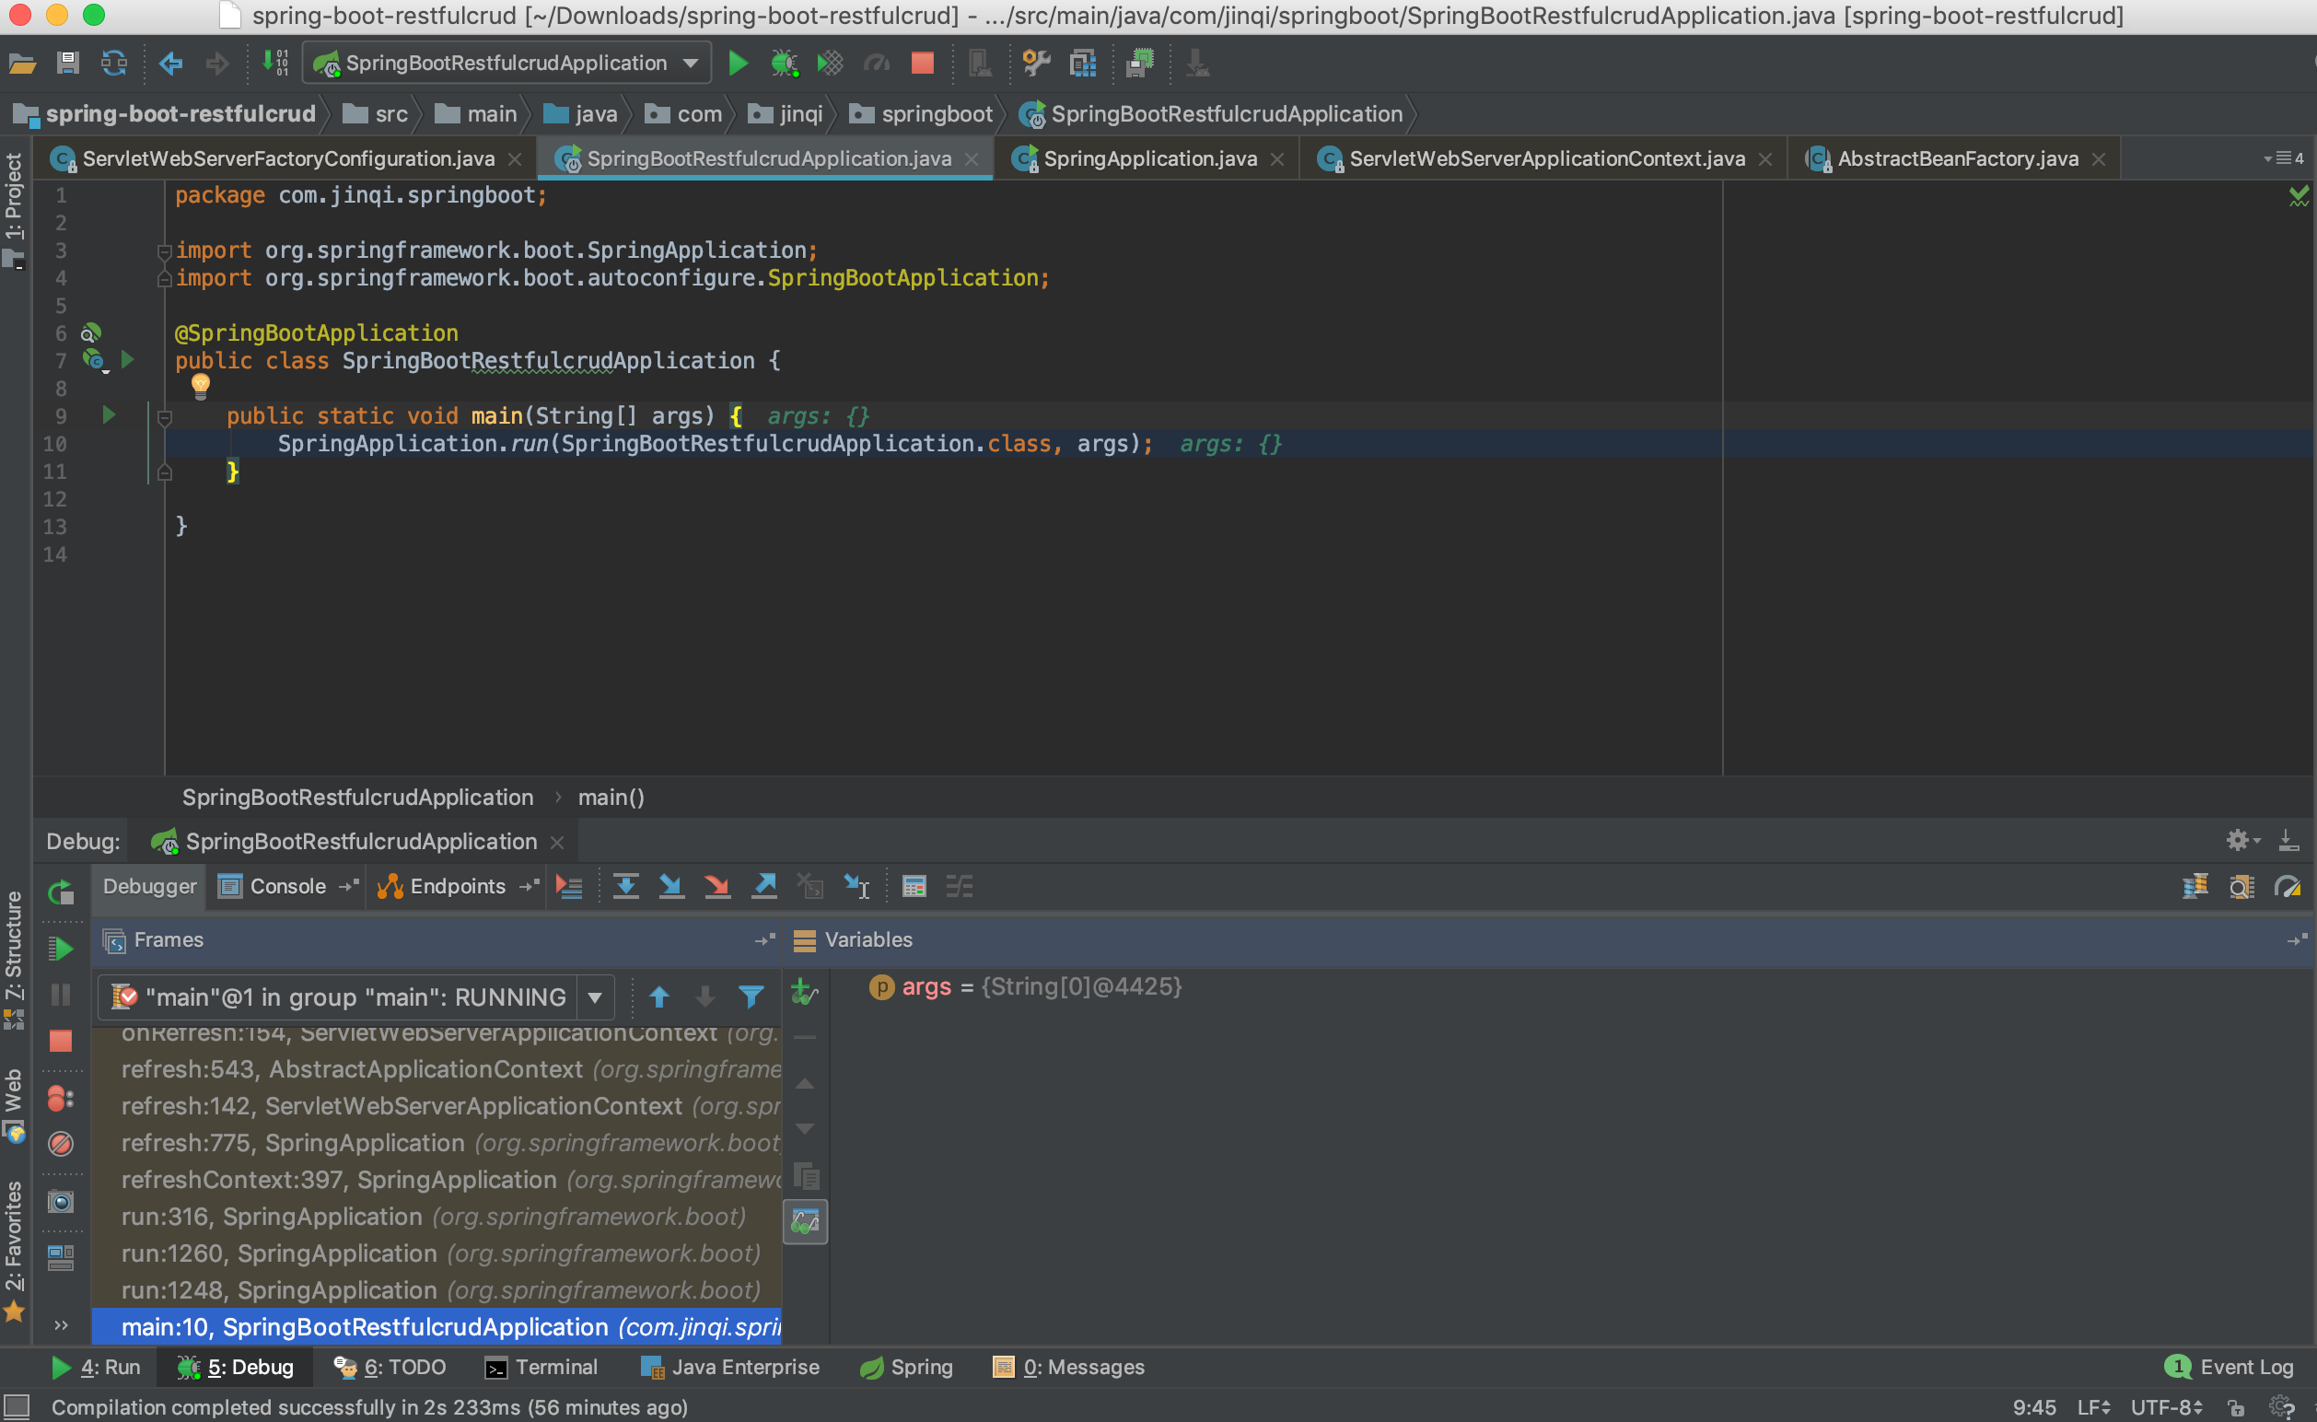This screenshot has height=1422, width=2317.
Task: Toggle the Favorites tool window strip button
Action: [13, 1251]
